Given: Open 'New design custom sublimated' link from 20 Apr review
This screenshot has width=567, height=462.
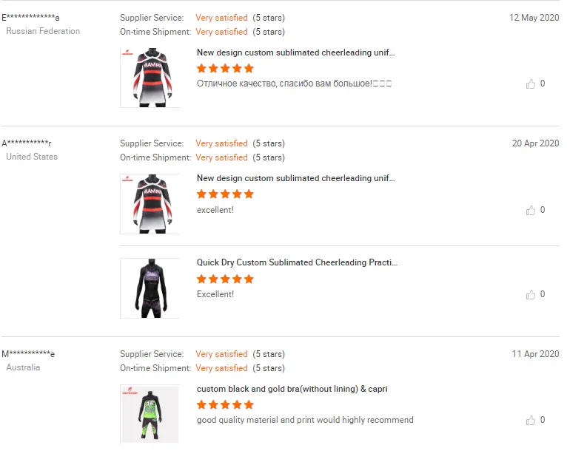Looking at the screenshot, I should pos(295,178).
